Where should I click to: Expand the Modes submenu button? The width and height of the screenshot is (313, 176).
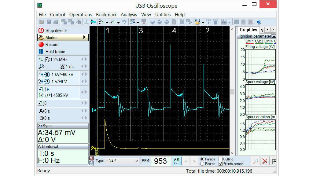pyautogui.click(x=63, y=38)
